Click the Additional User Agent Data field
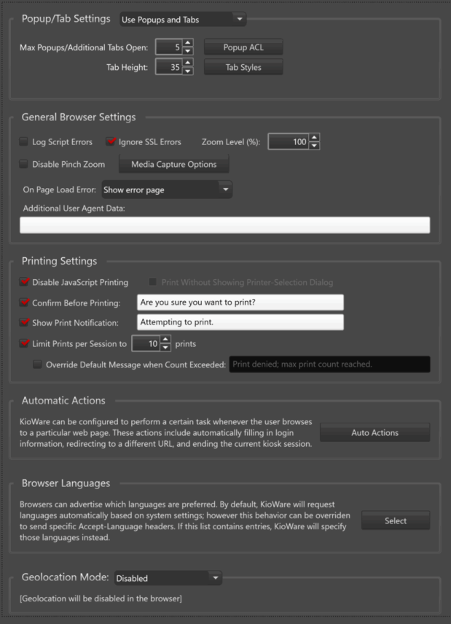 [x=224, y=225]
